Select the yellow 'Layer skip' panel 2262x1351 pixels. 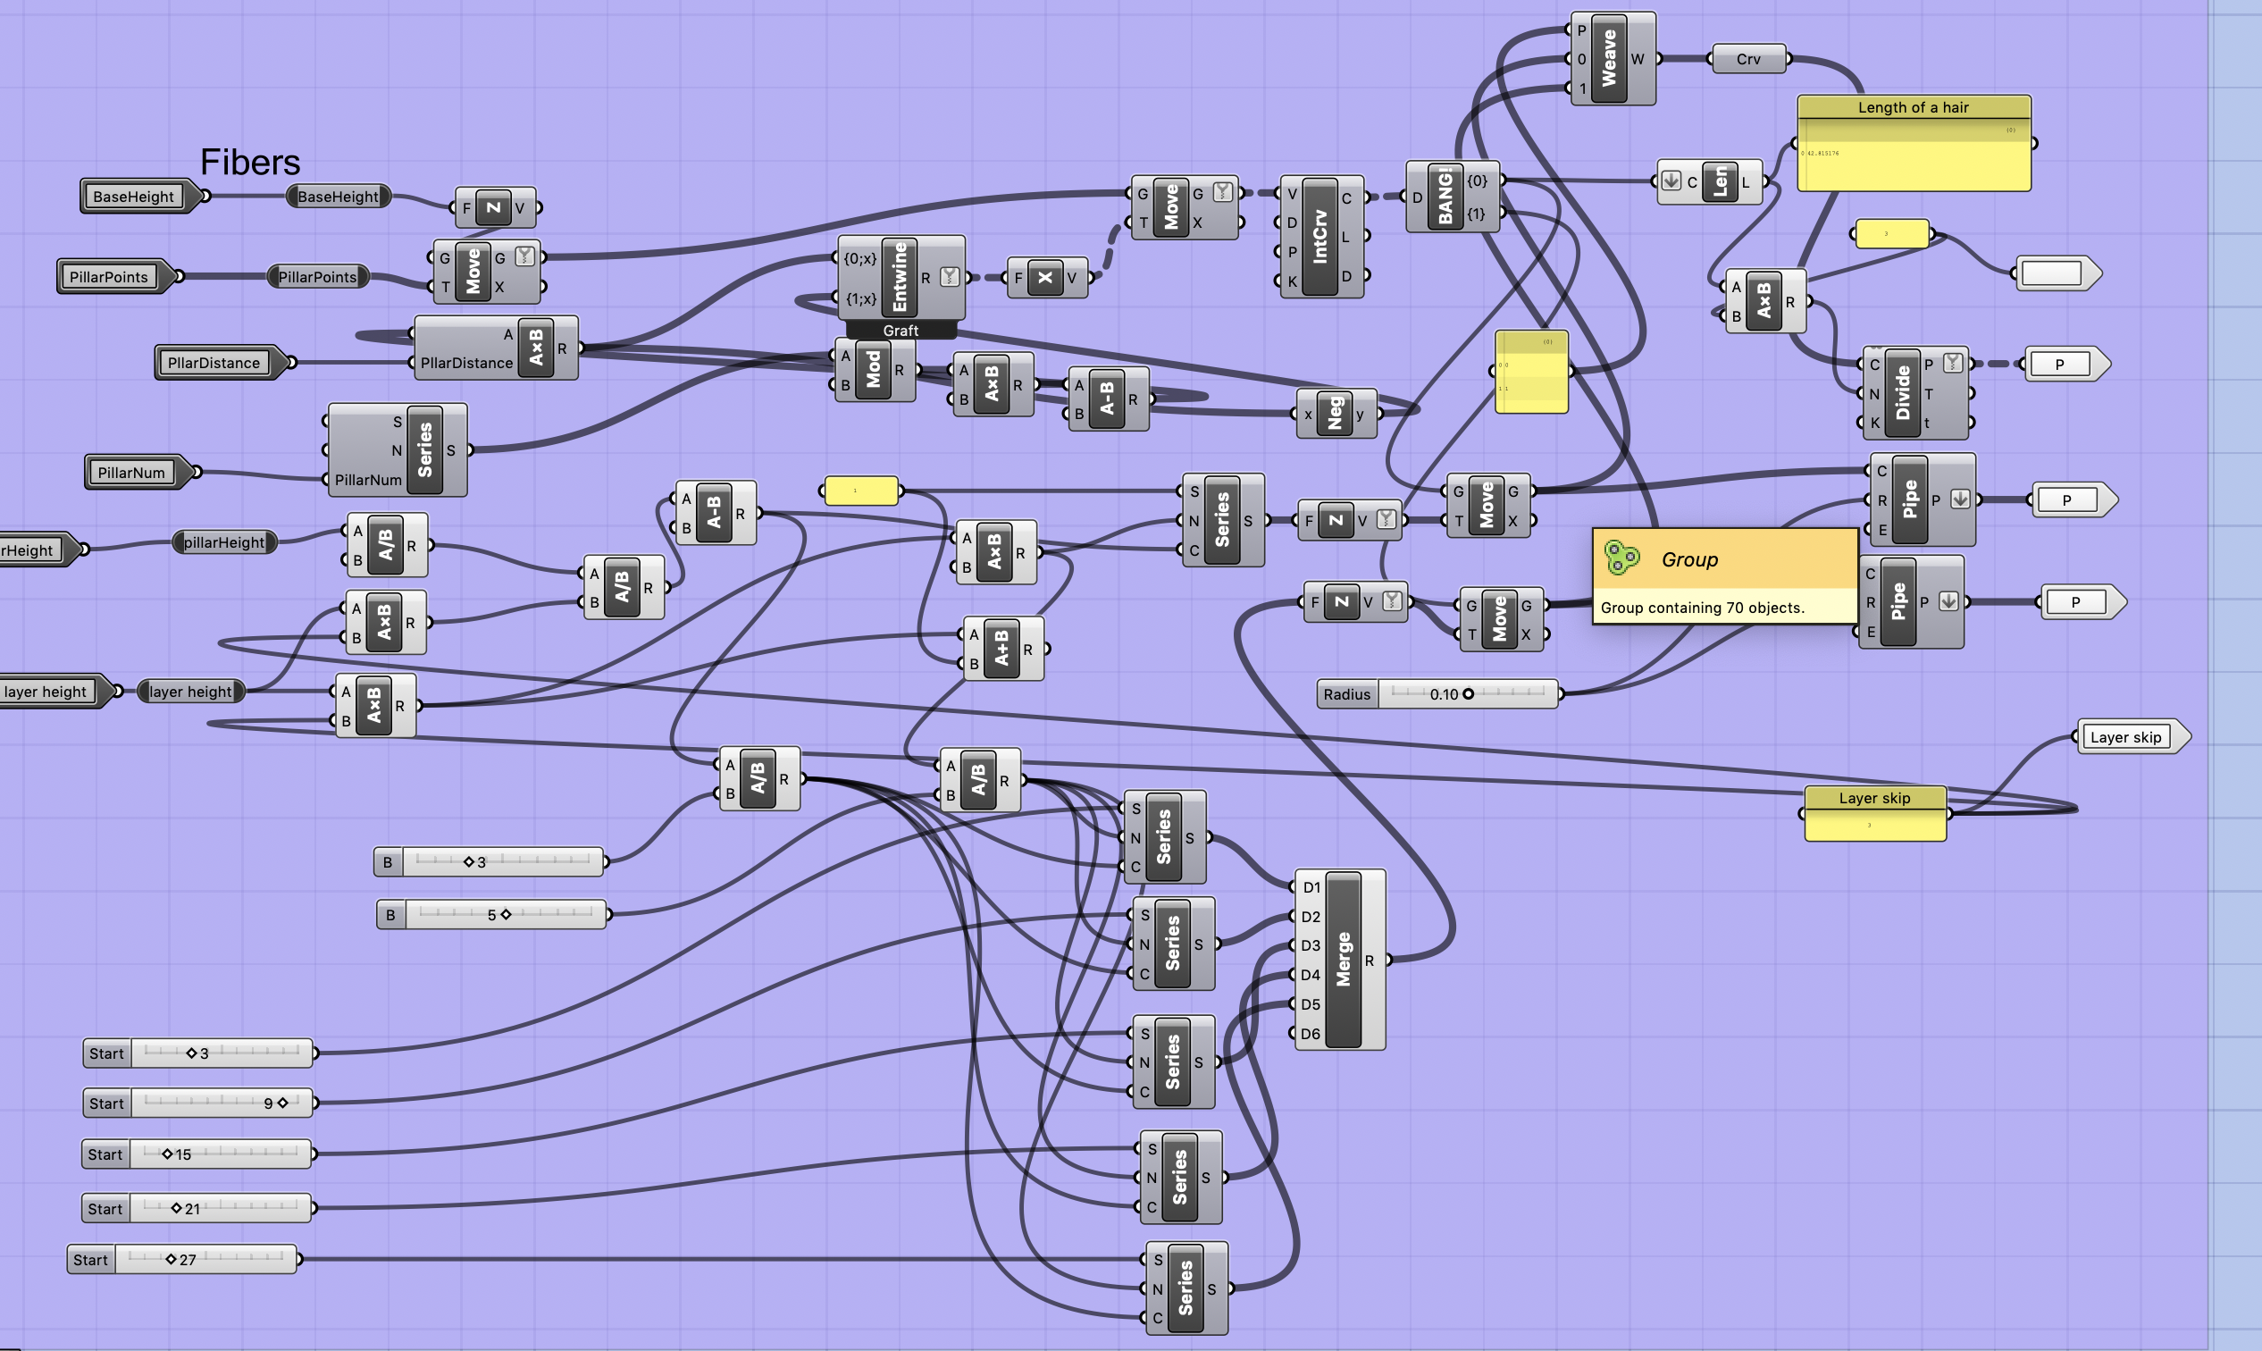(x=1875, y=814)
